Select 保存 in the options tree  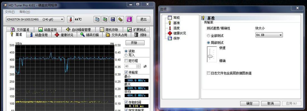point(176,38)
